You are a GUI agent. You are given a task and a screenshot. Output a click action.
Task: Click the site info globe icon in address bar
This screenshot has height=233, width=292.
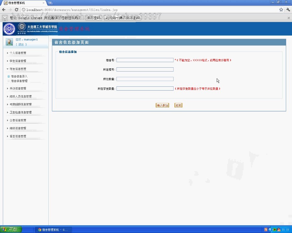pyautogui.click(x=24, y=10)
